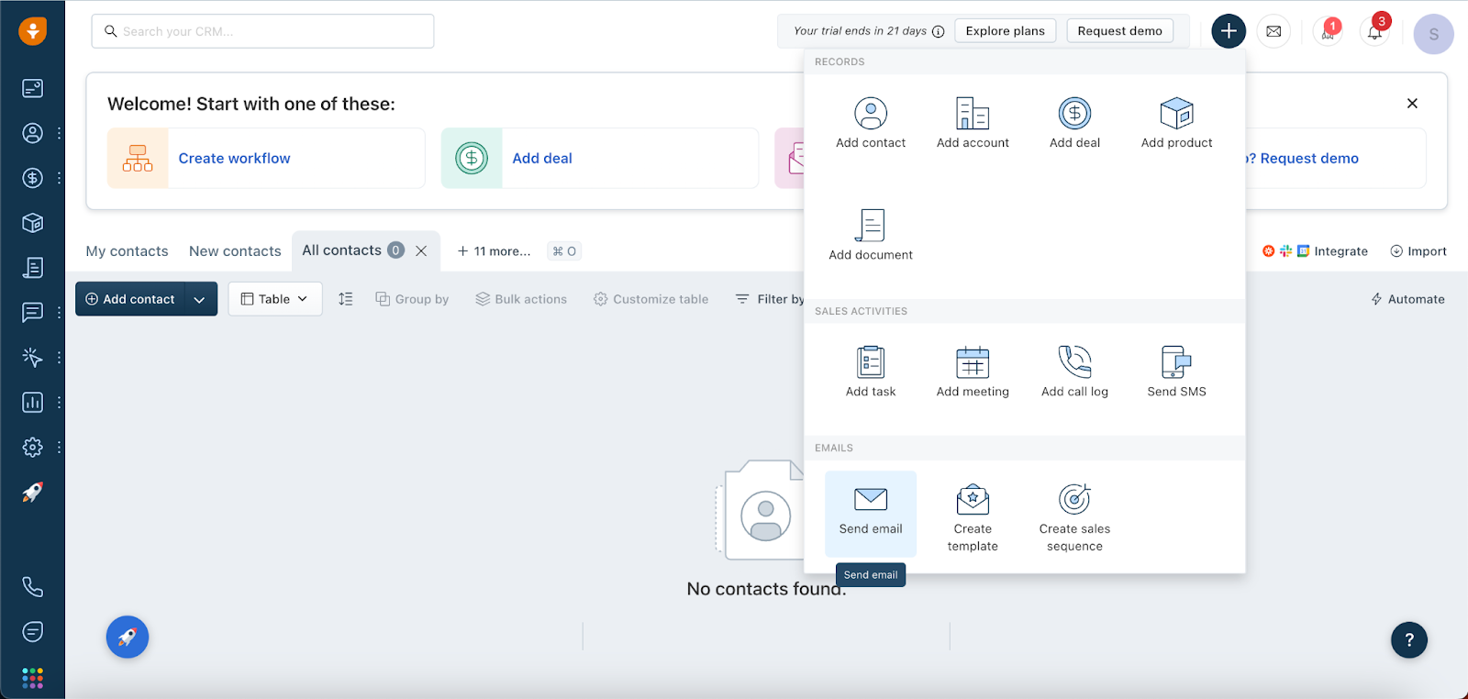Click the Create workflow link

(x=234, y=159)
